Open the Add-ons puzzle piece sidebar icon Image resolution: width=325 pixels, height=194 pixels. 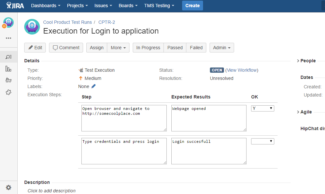point(9,92)
